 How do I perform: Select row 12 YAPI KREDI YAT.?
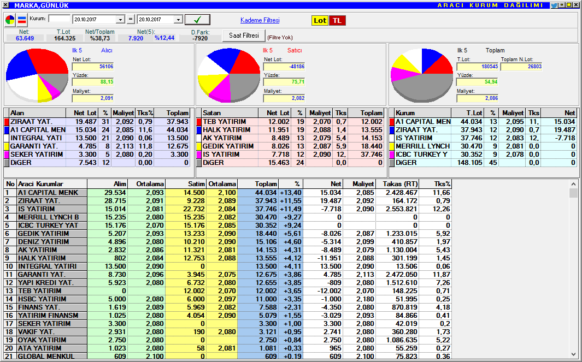click(x=228, y=283)
